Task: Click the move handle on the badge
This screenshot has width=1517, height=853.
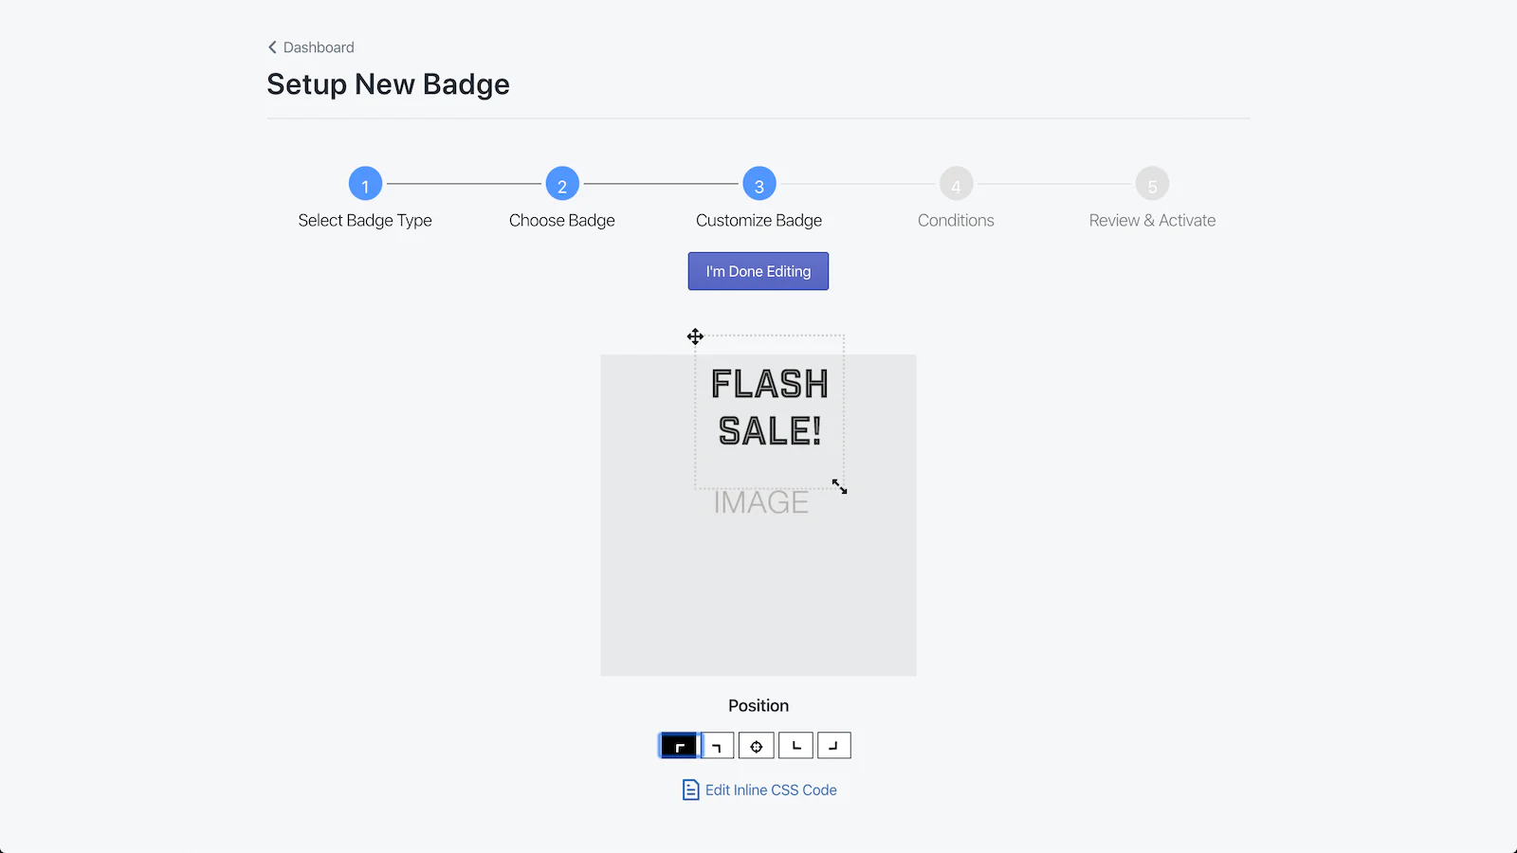Action: [695, 336]
